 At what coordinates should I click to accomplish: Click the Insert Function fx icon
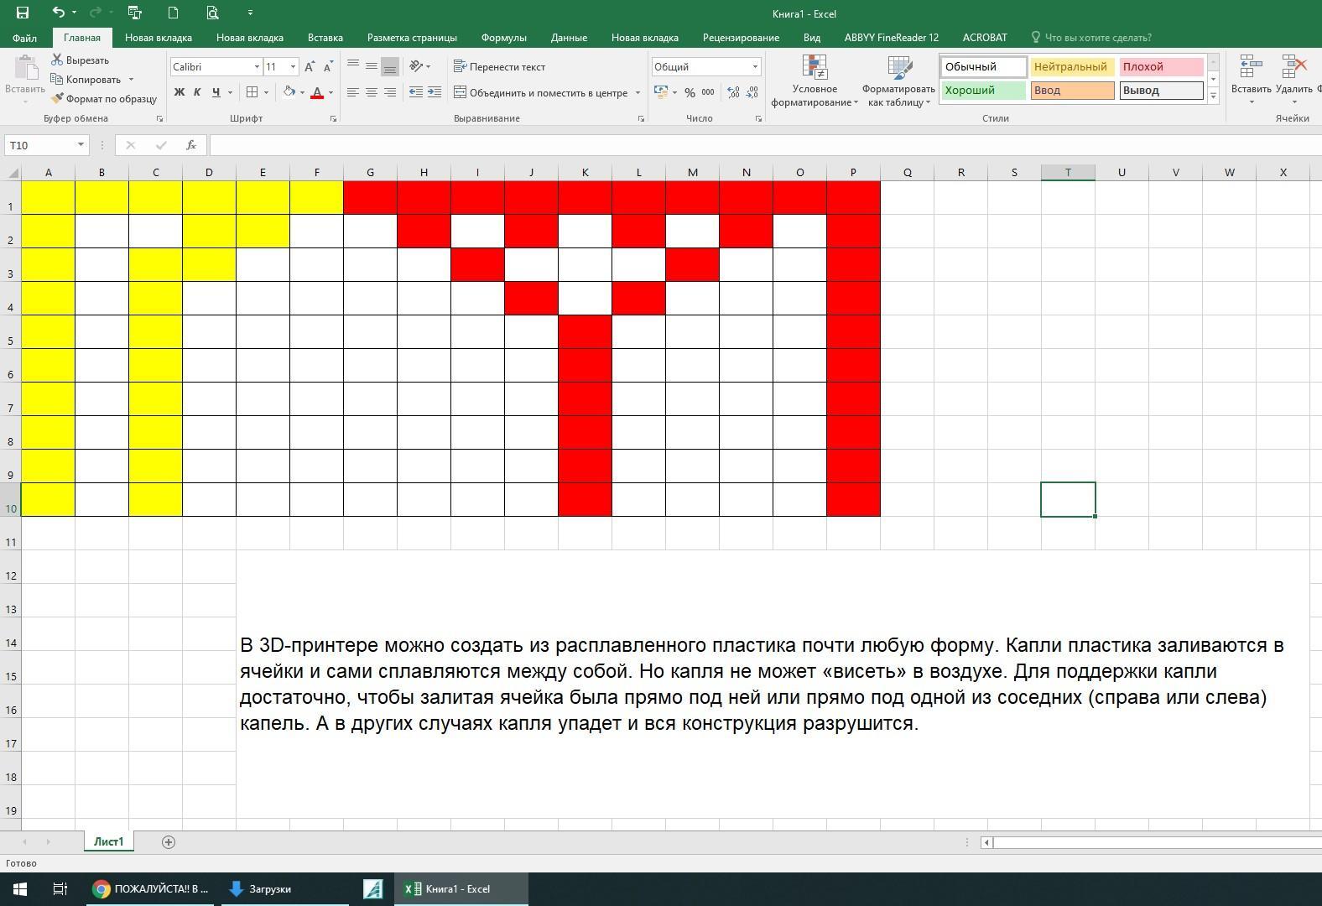tap(191, 145)
